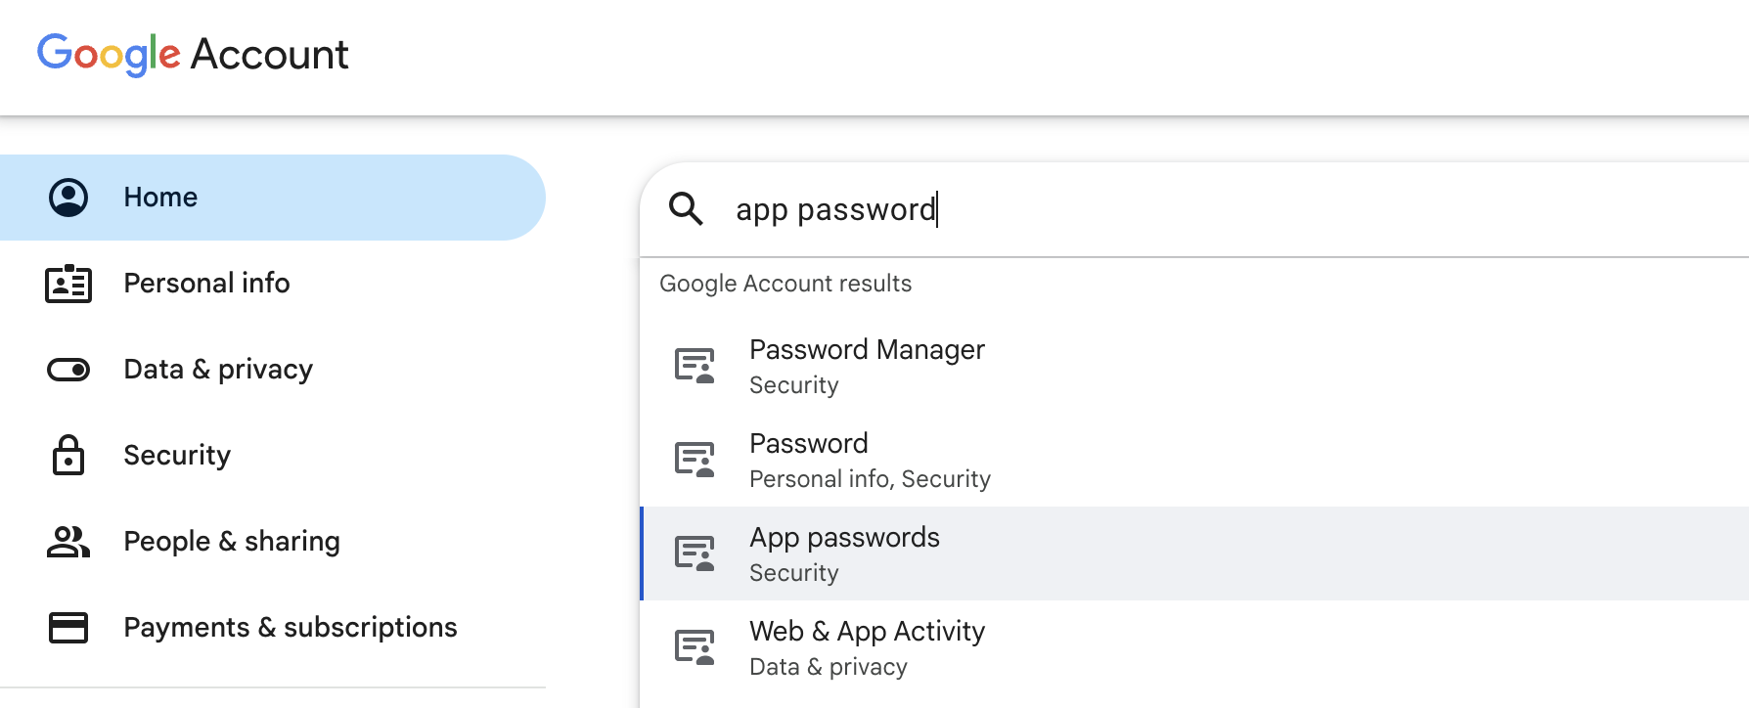Open the Password Manager result
The image size is (1749, 708).
pyautogui.click(x=867, y=366)
